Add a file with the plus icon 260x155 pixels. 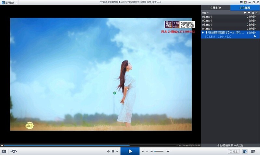pyautogui.click(x=245, y=13)
